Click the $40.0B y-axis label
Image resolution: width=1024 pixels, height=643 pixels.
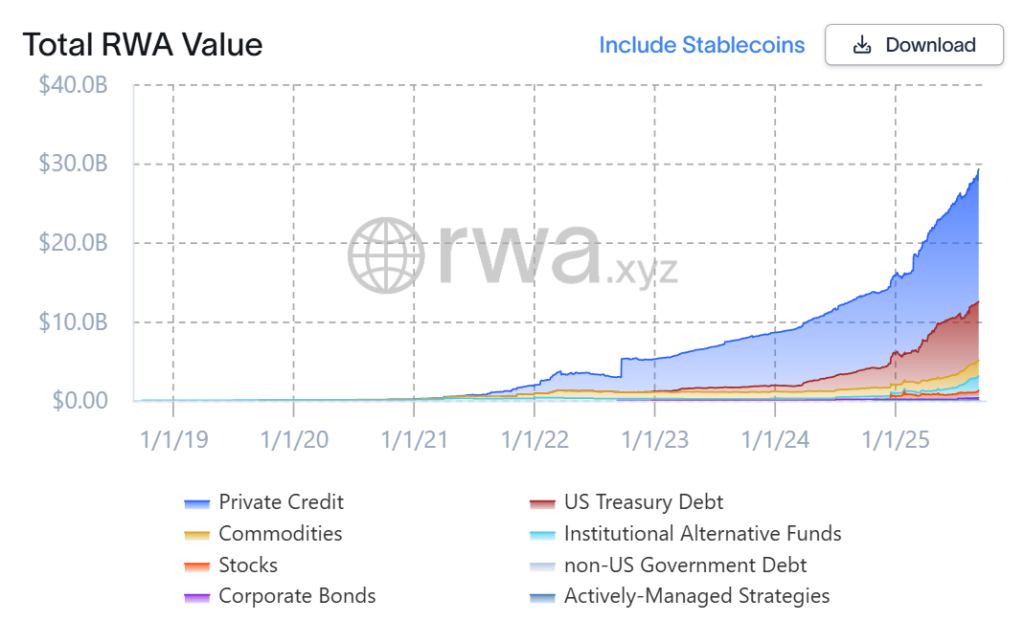click(x=73, y=85)
